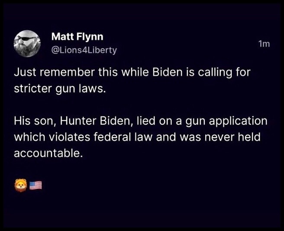
Task: Click the American flag emoji
Action: pyautogui.click(x=35, y=185)
